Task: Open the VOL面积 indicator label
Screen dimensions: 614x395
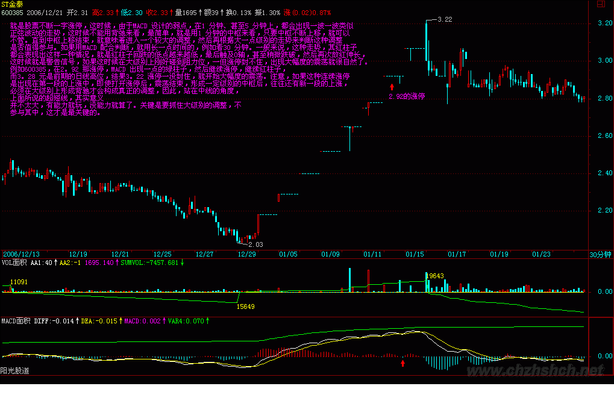Action: pos(14,263)
